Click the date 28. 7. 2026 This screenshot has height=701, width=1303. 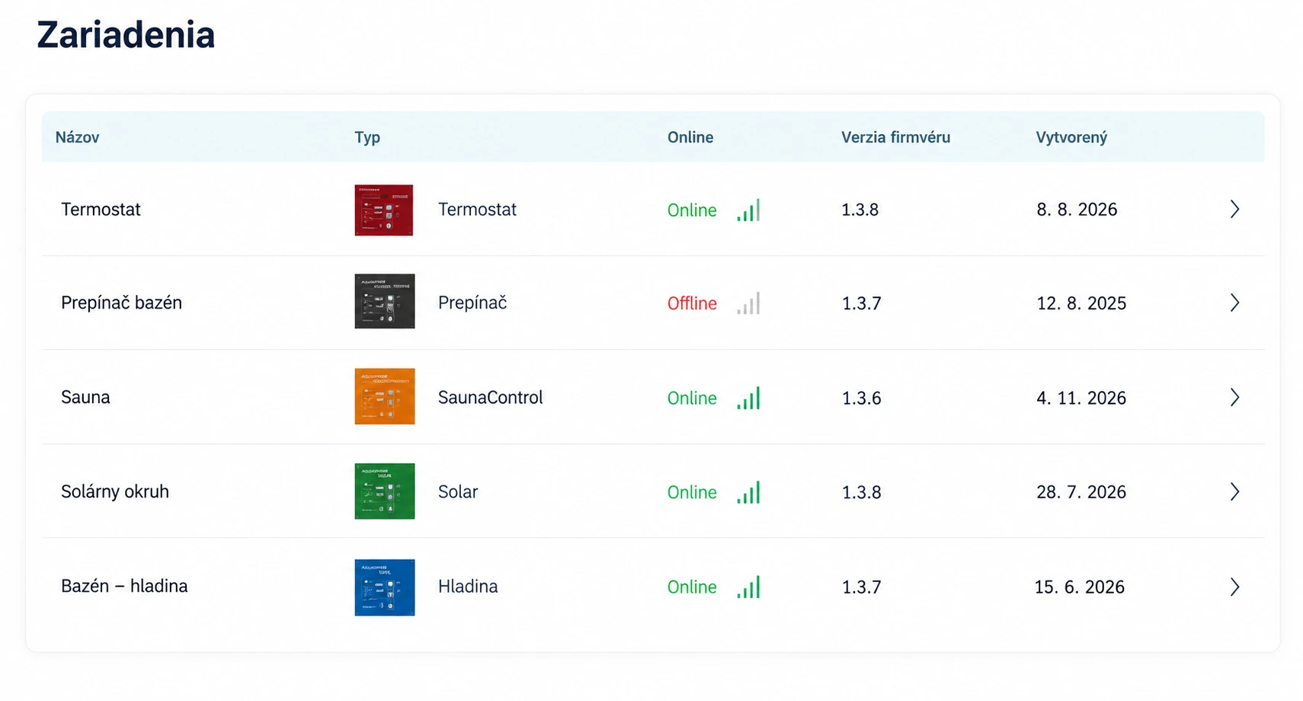(1081, 492)
